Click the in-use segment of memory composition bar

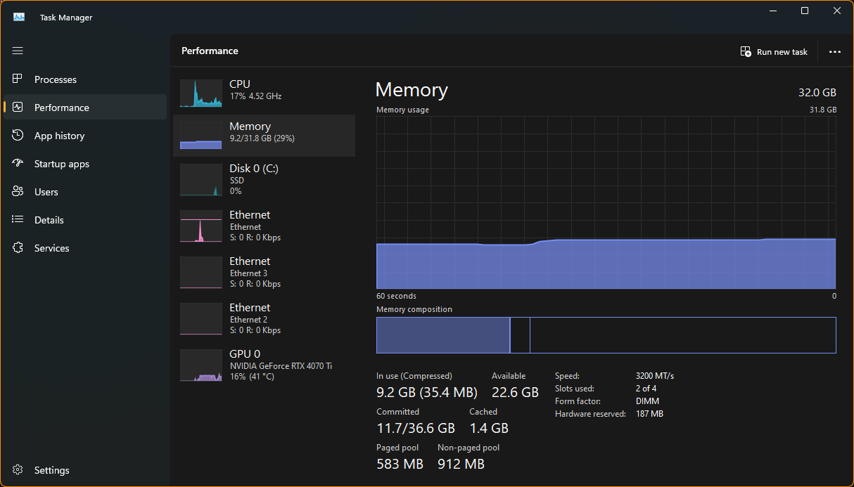click(442, 335)
